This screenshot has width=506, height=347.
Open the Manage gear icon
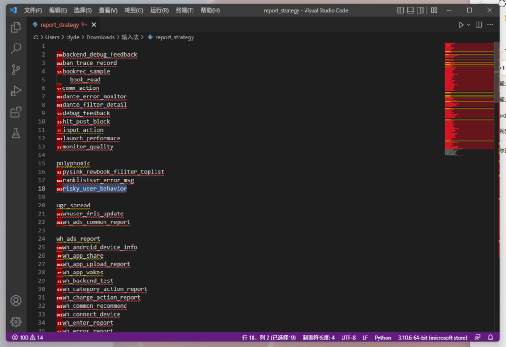(x=16, y=322)
